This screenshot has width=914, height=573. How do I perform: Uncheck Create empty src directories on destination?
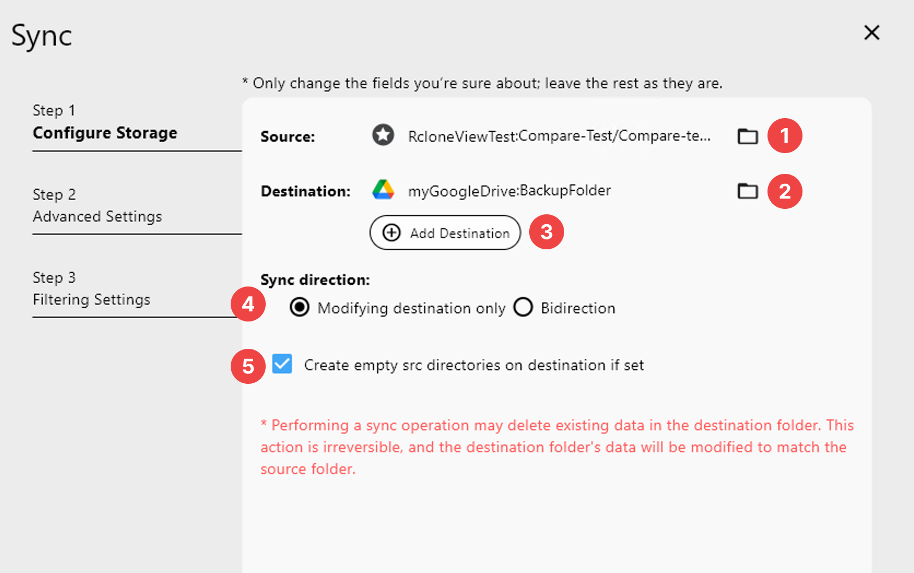(282, 364)
